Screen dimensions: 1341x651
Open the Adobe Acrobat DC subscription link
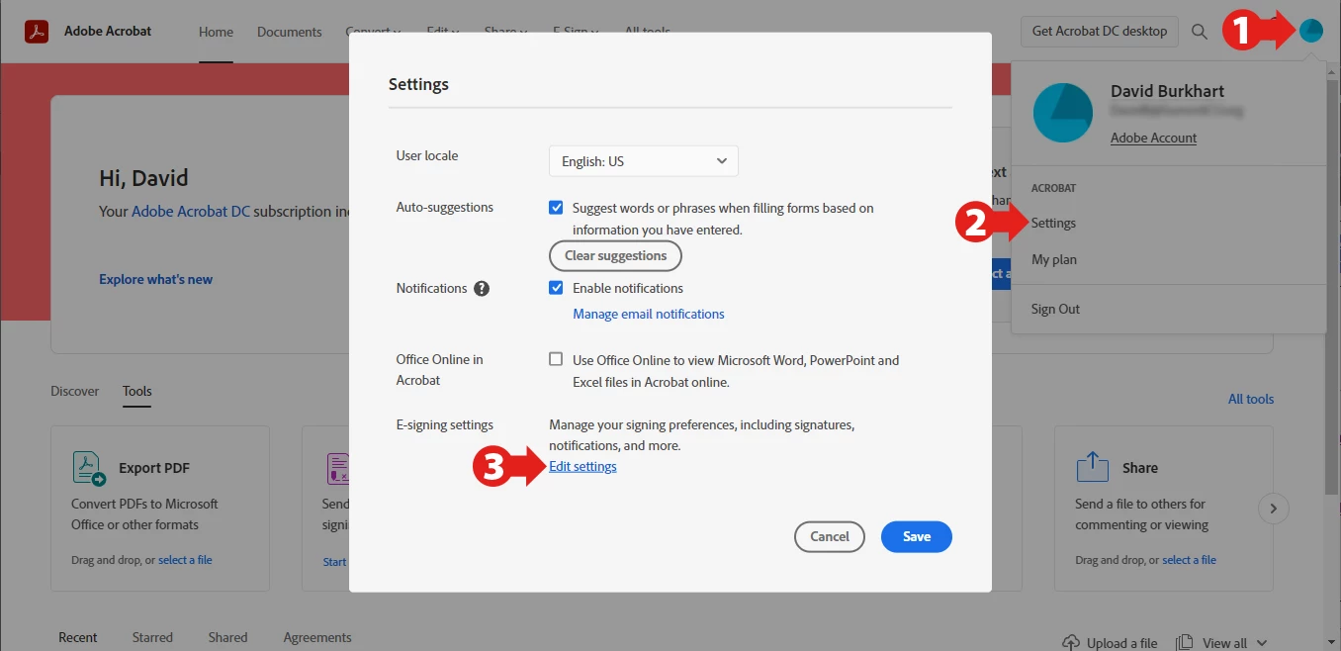point(191,211)
